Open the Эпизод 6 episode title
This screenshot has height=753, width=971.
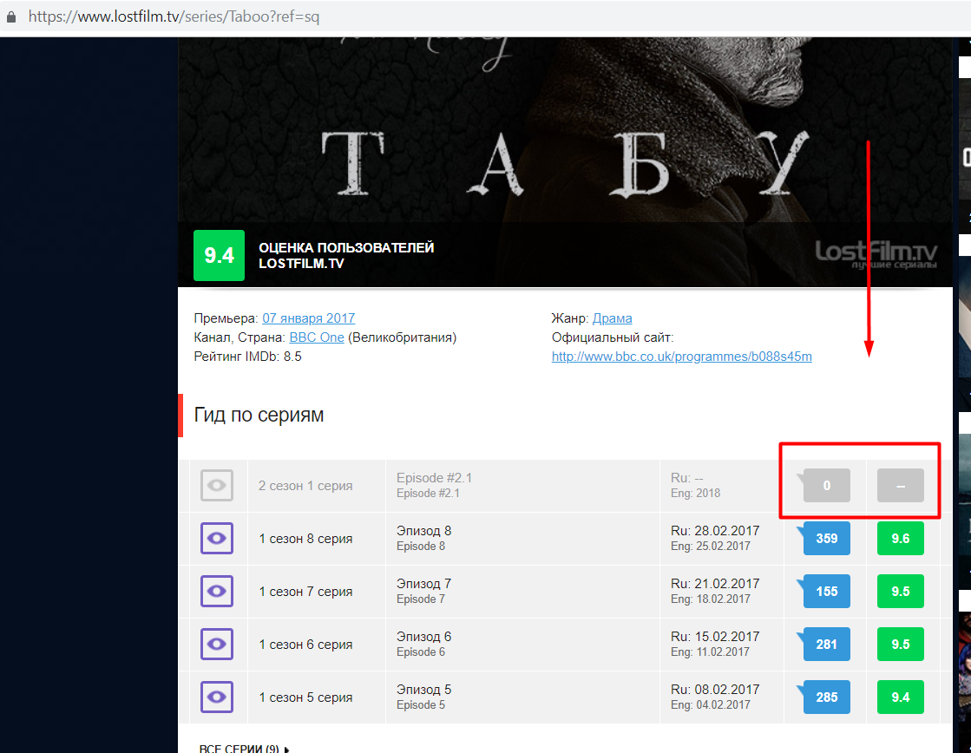423,637
